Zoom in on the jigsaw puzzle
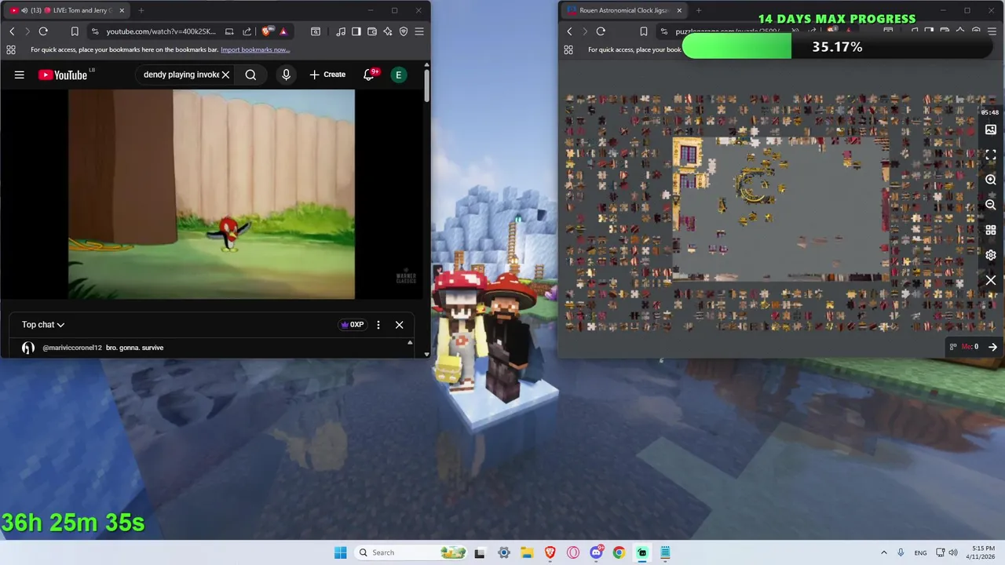 [x=991, y=180]
